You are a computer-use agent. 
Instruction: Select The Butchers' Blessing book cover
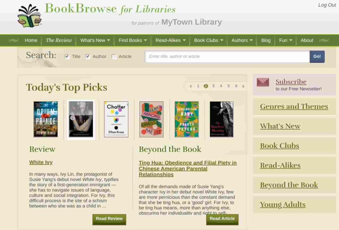(221, 119)
